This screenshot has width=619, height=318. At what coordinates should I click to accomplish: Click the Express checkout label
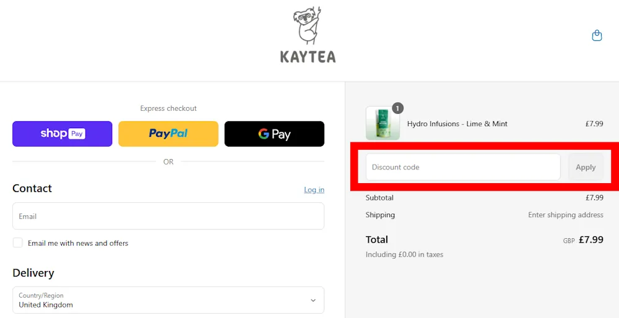[168, 108]
